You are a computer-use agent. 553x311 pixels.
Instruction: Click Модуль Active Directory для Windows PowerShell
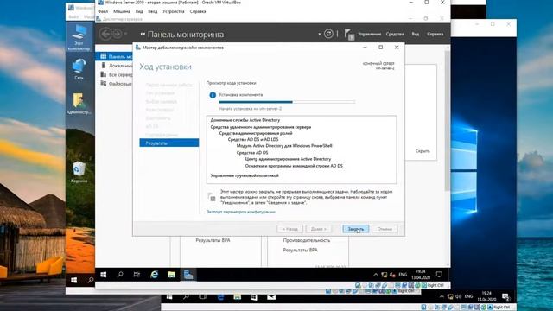[284, 145]
